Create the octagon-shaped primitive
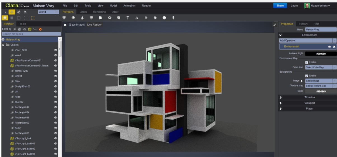The image size is (337, 157). pyautogui.click(x=155, y=18)
